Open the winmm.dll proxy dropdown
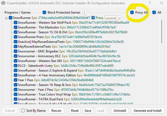167x116 pixels. tap(119, 18)
